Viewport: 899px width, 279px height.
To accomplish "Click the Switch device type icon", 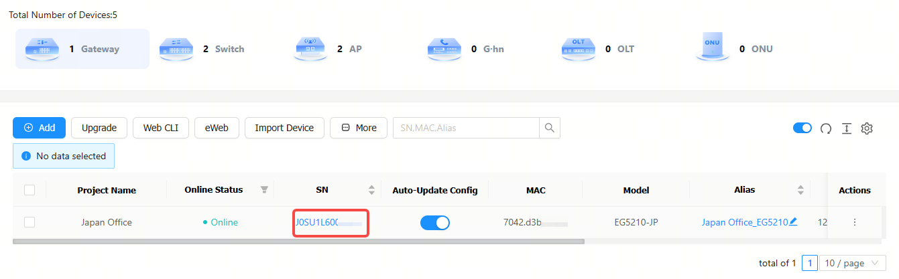I will tap(176, 49).
